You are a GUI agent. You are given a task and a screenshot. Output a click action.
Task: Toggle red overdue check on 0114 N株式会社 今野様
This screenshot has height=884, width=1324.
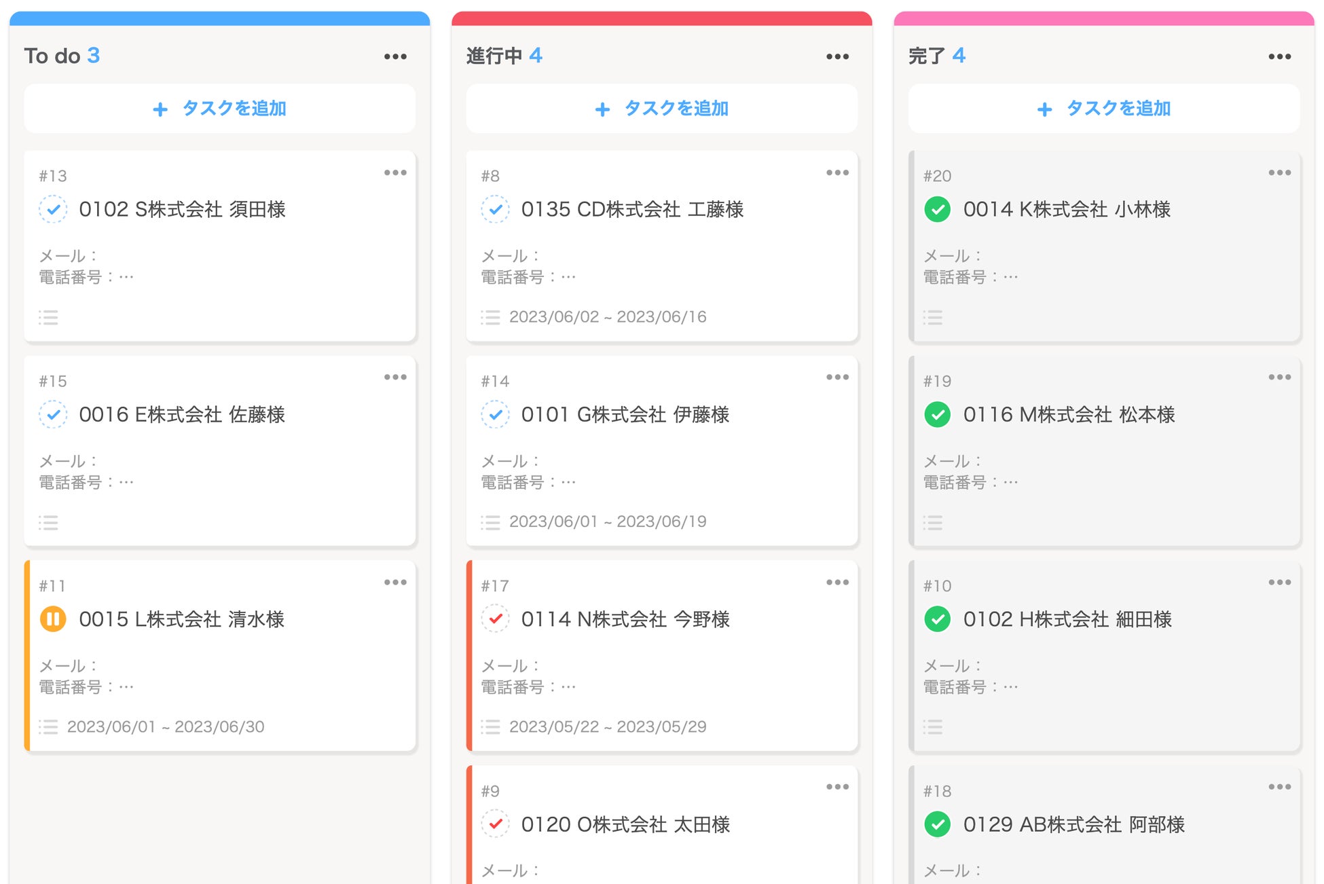tap(496, 619)
